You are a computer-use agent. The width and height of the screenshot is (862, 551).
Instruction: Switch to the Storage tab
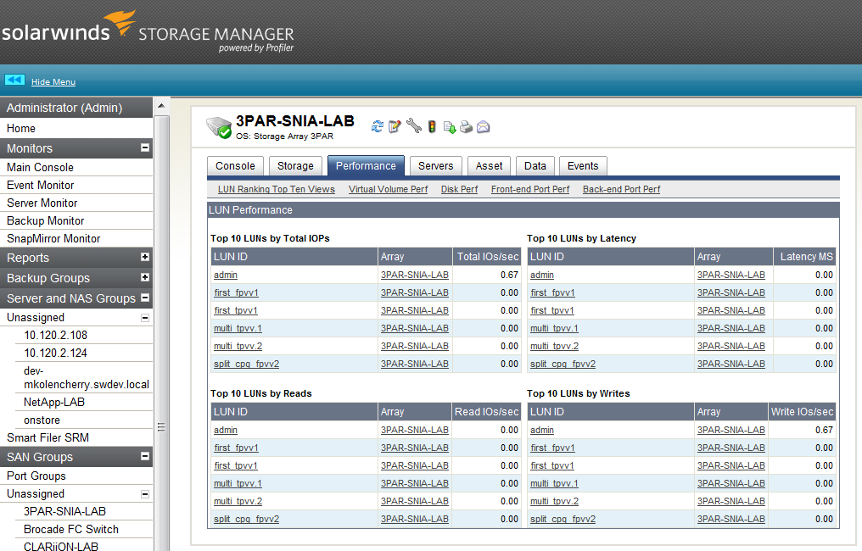295,166
